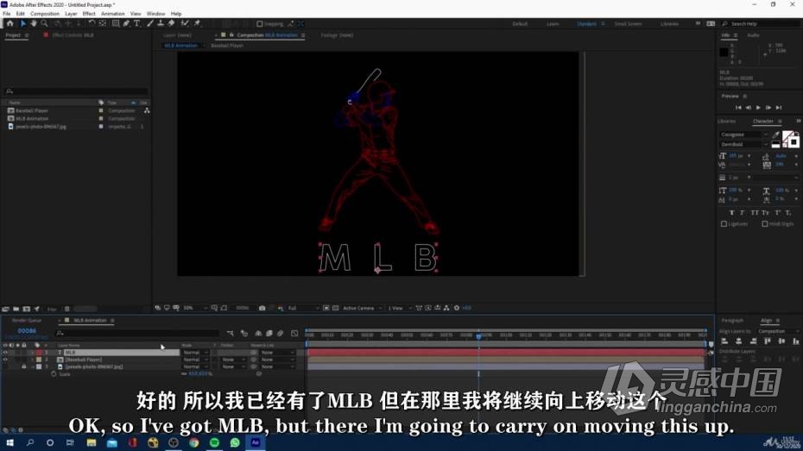Open the resolution Full dropdown
Viewport: 803px width, 451px height.
point(302,308)
